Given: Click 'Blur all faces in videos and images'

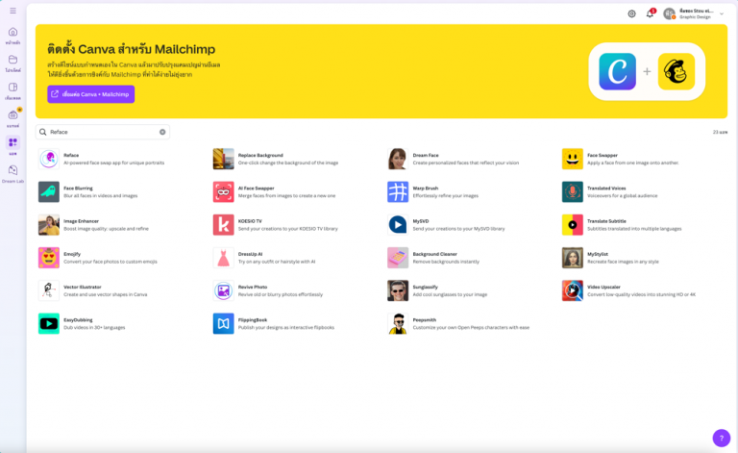Looking at the screenshot, I should coord(101,196).
